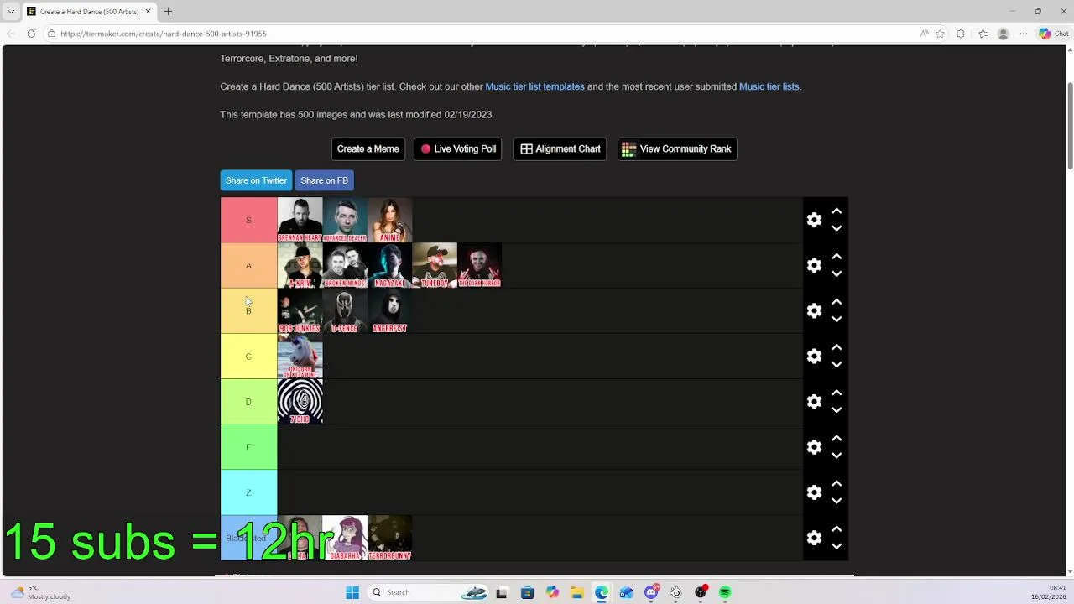The width and height of the screenshot is (1074, 604).
Task: Select the A-Kriv artist tile
Action: pos(300,265)
